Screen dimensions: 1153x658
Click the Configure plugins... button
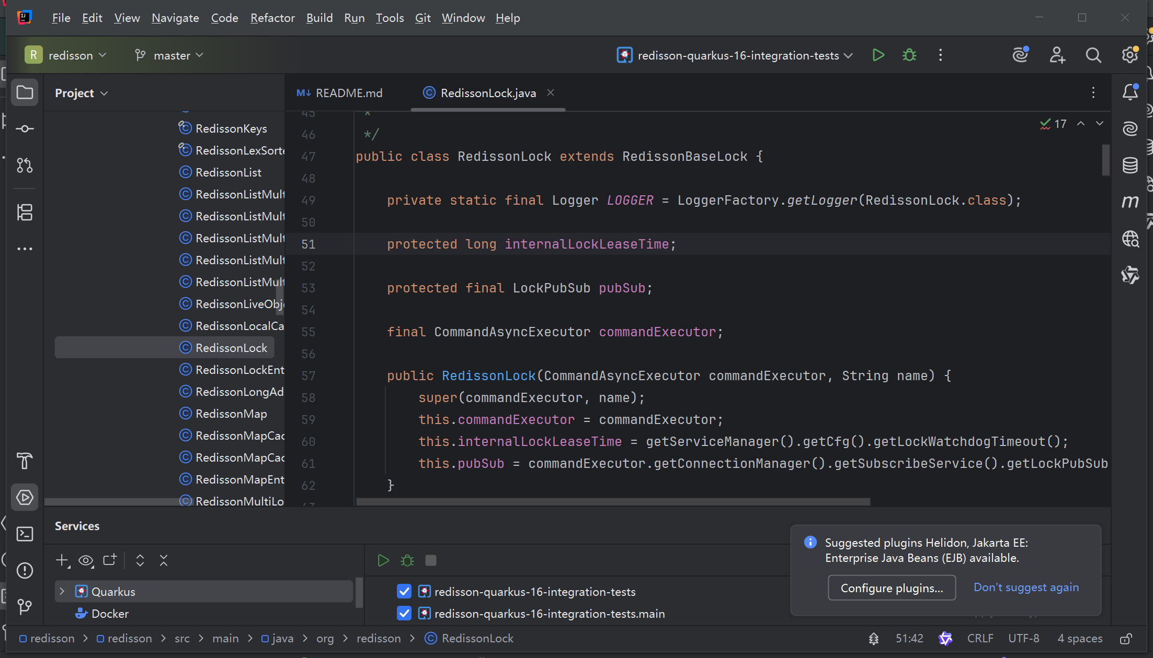[x=892, y=588]
